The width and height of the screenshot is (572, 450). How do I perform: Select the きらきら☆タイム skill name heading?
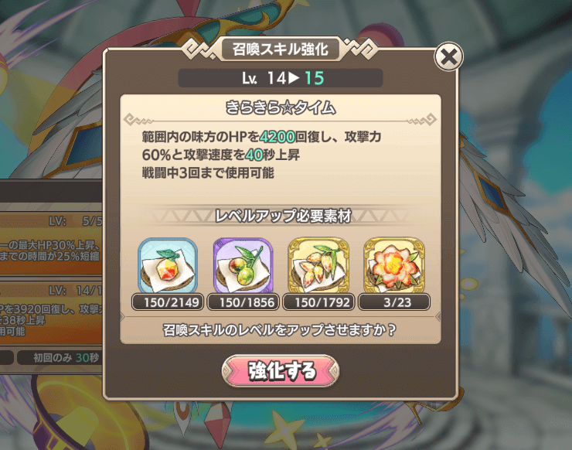pyautogui.click(x=280, y=107)
